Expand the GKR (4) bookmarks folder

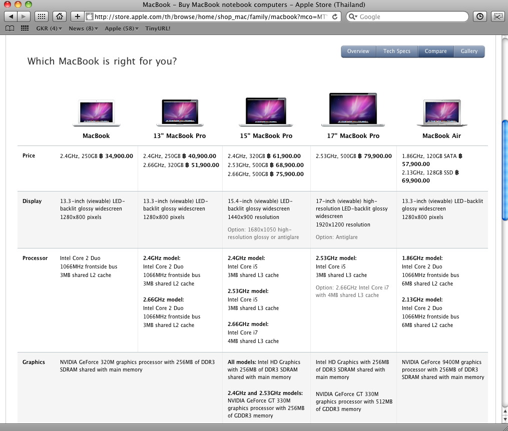pos(49,28)
